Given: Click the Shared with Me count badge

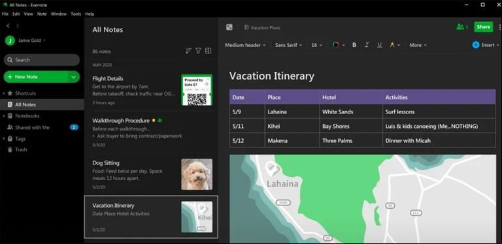Looking at the screenshot, I should tap(75, 127).
